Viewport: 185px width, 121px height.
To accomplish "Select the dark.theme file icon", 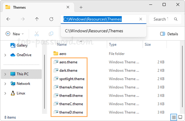I will (x=56, y=70).
